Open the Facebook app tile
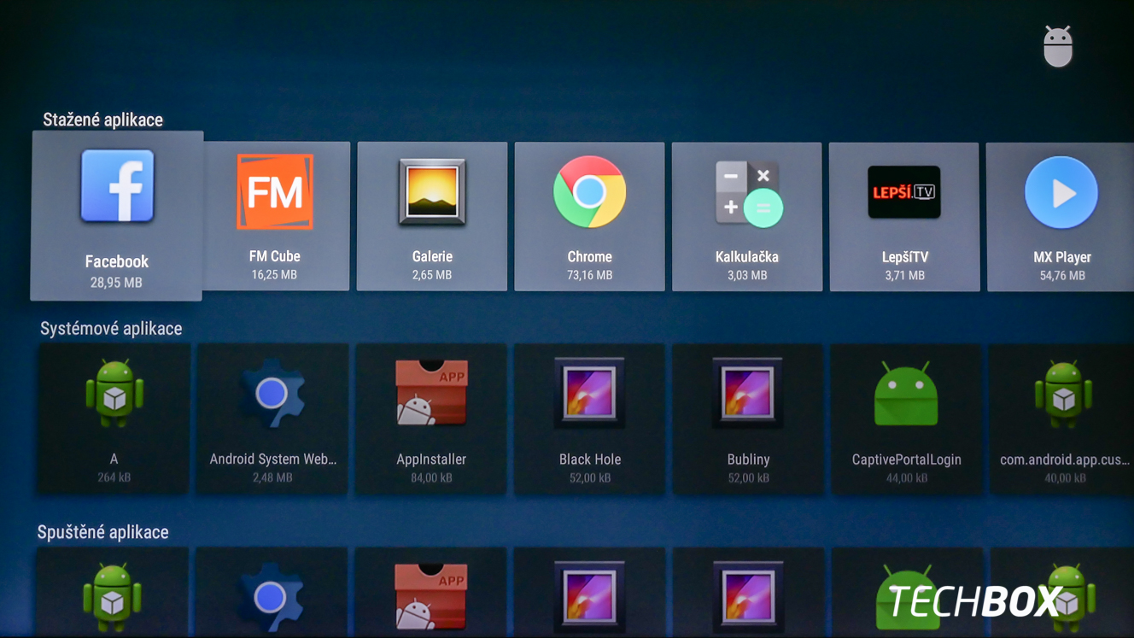The image size is (1134, 638). [x=117, y=216]
